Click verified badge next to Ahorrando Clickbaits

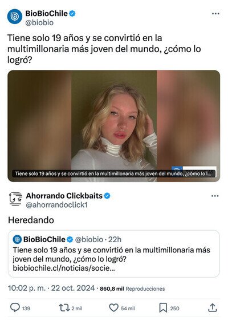point(107,196)
